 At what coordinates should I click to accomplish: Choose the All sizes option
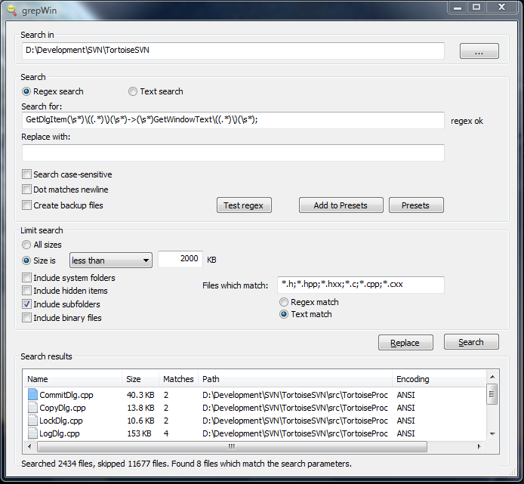pyautogui.click(x=27, y=245)
